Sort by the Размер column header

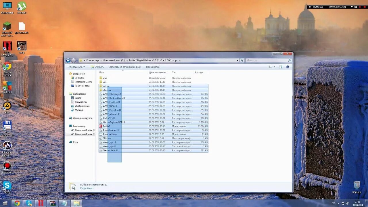click(x=202, y=72)
